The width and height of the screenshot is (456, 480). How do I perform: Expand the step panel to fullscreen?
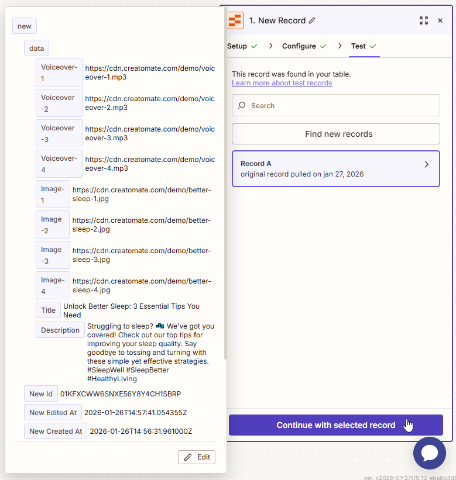424,20
